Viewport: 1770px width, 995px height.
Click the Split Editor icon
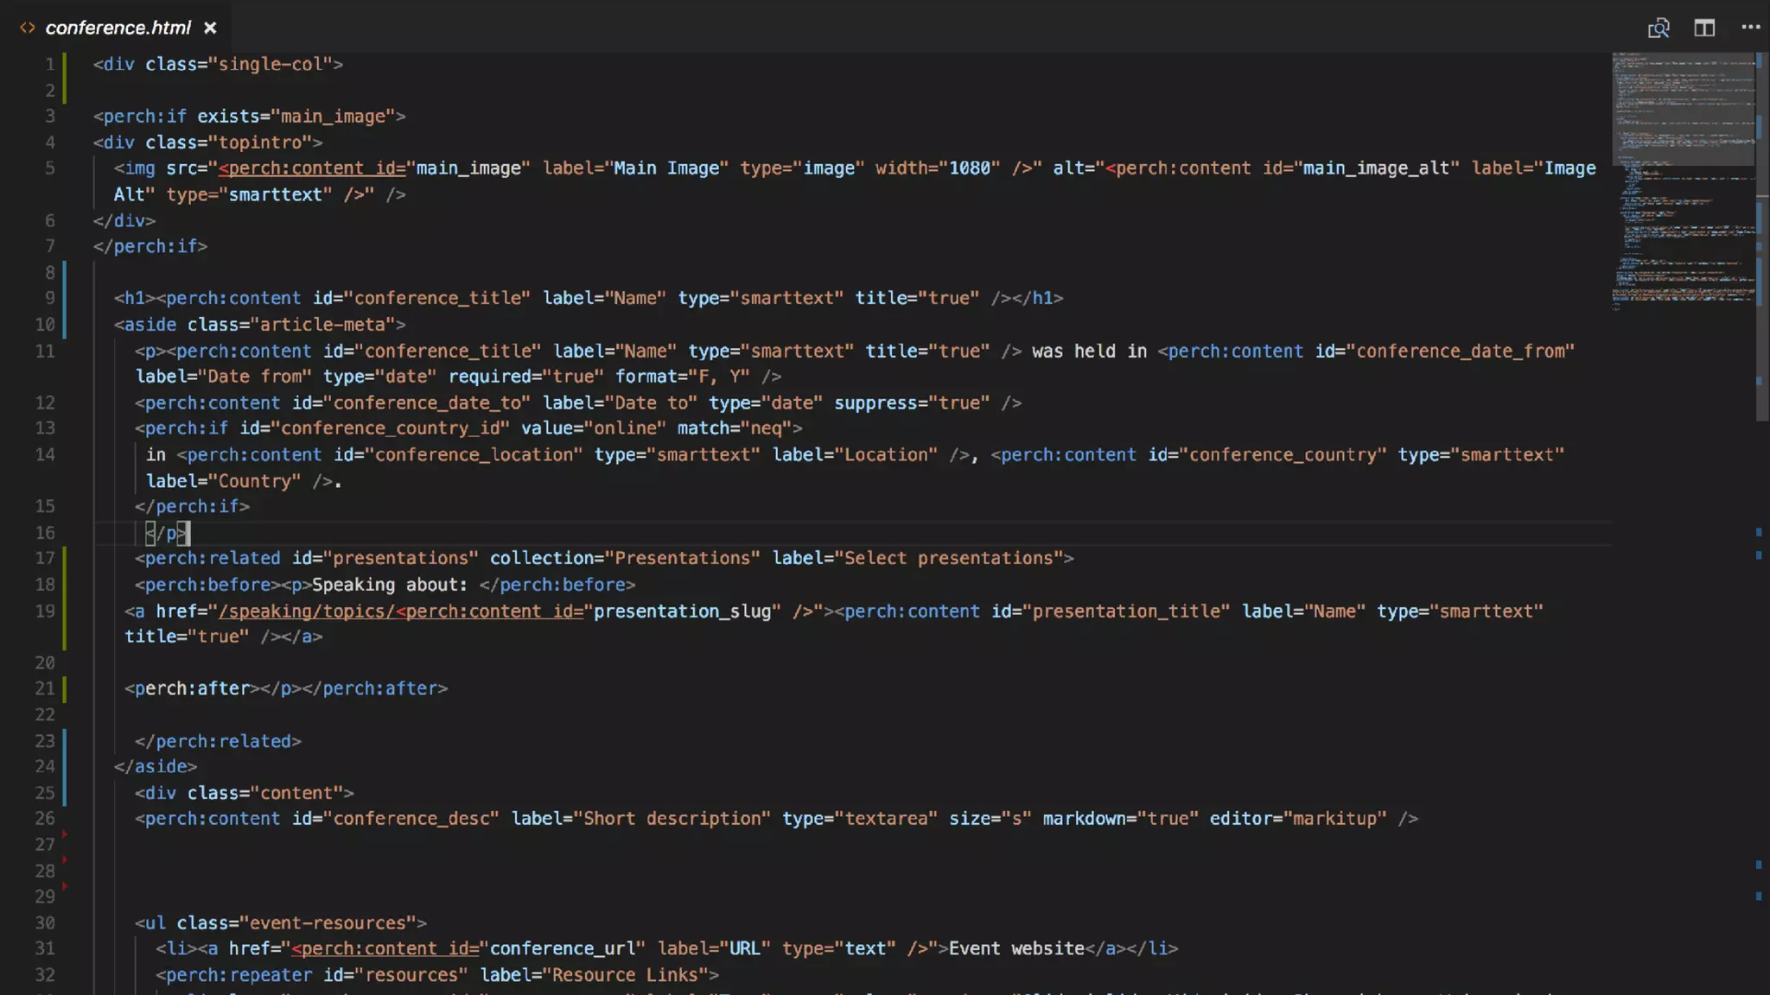pyautogui.click(x=1703, y=29)
